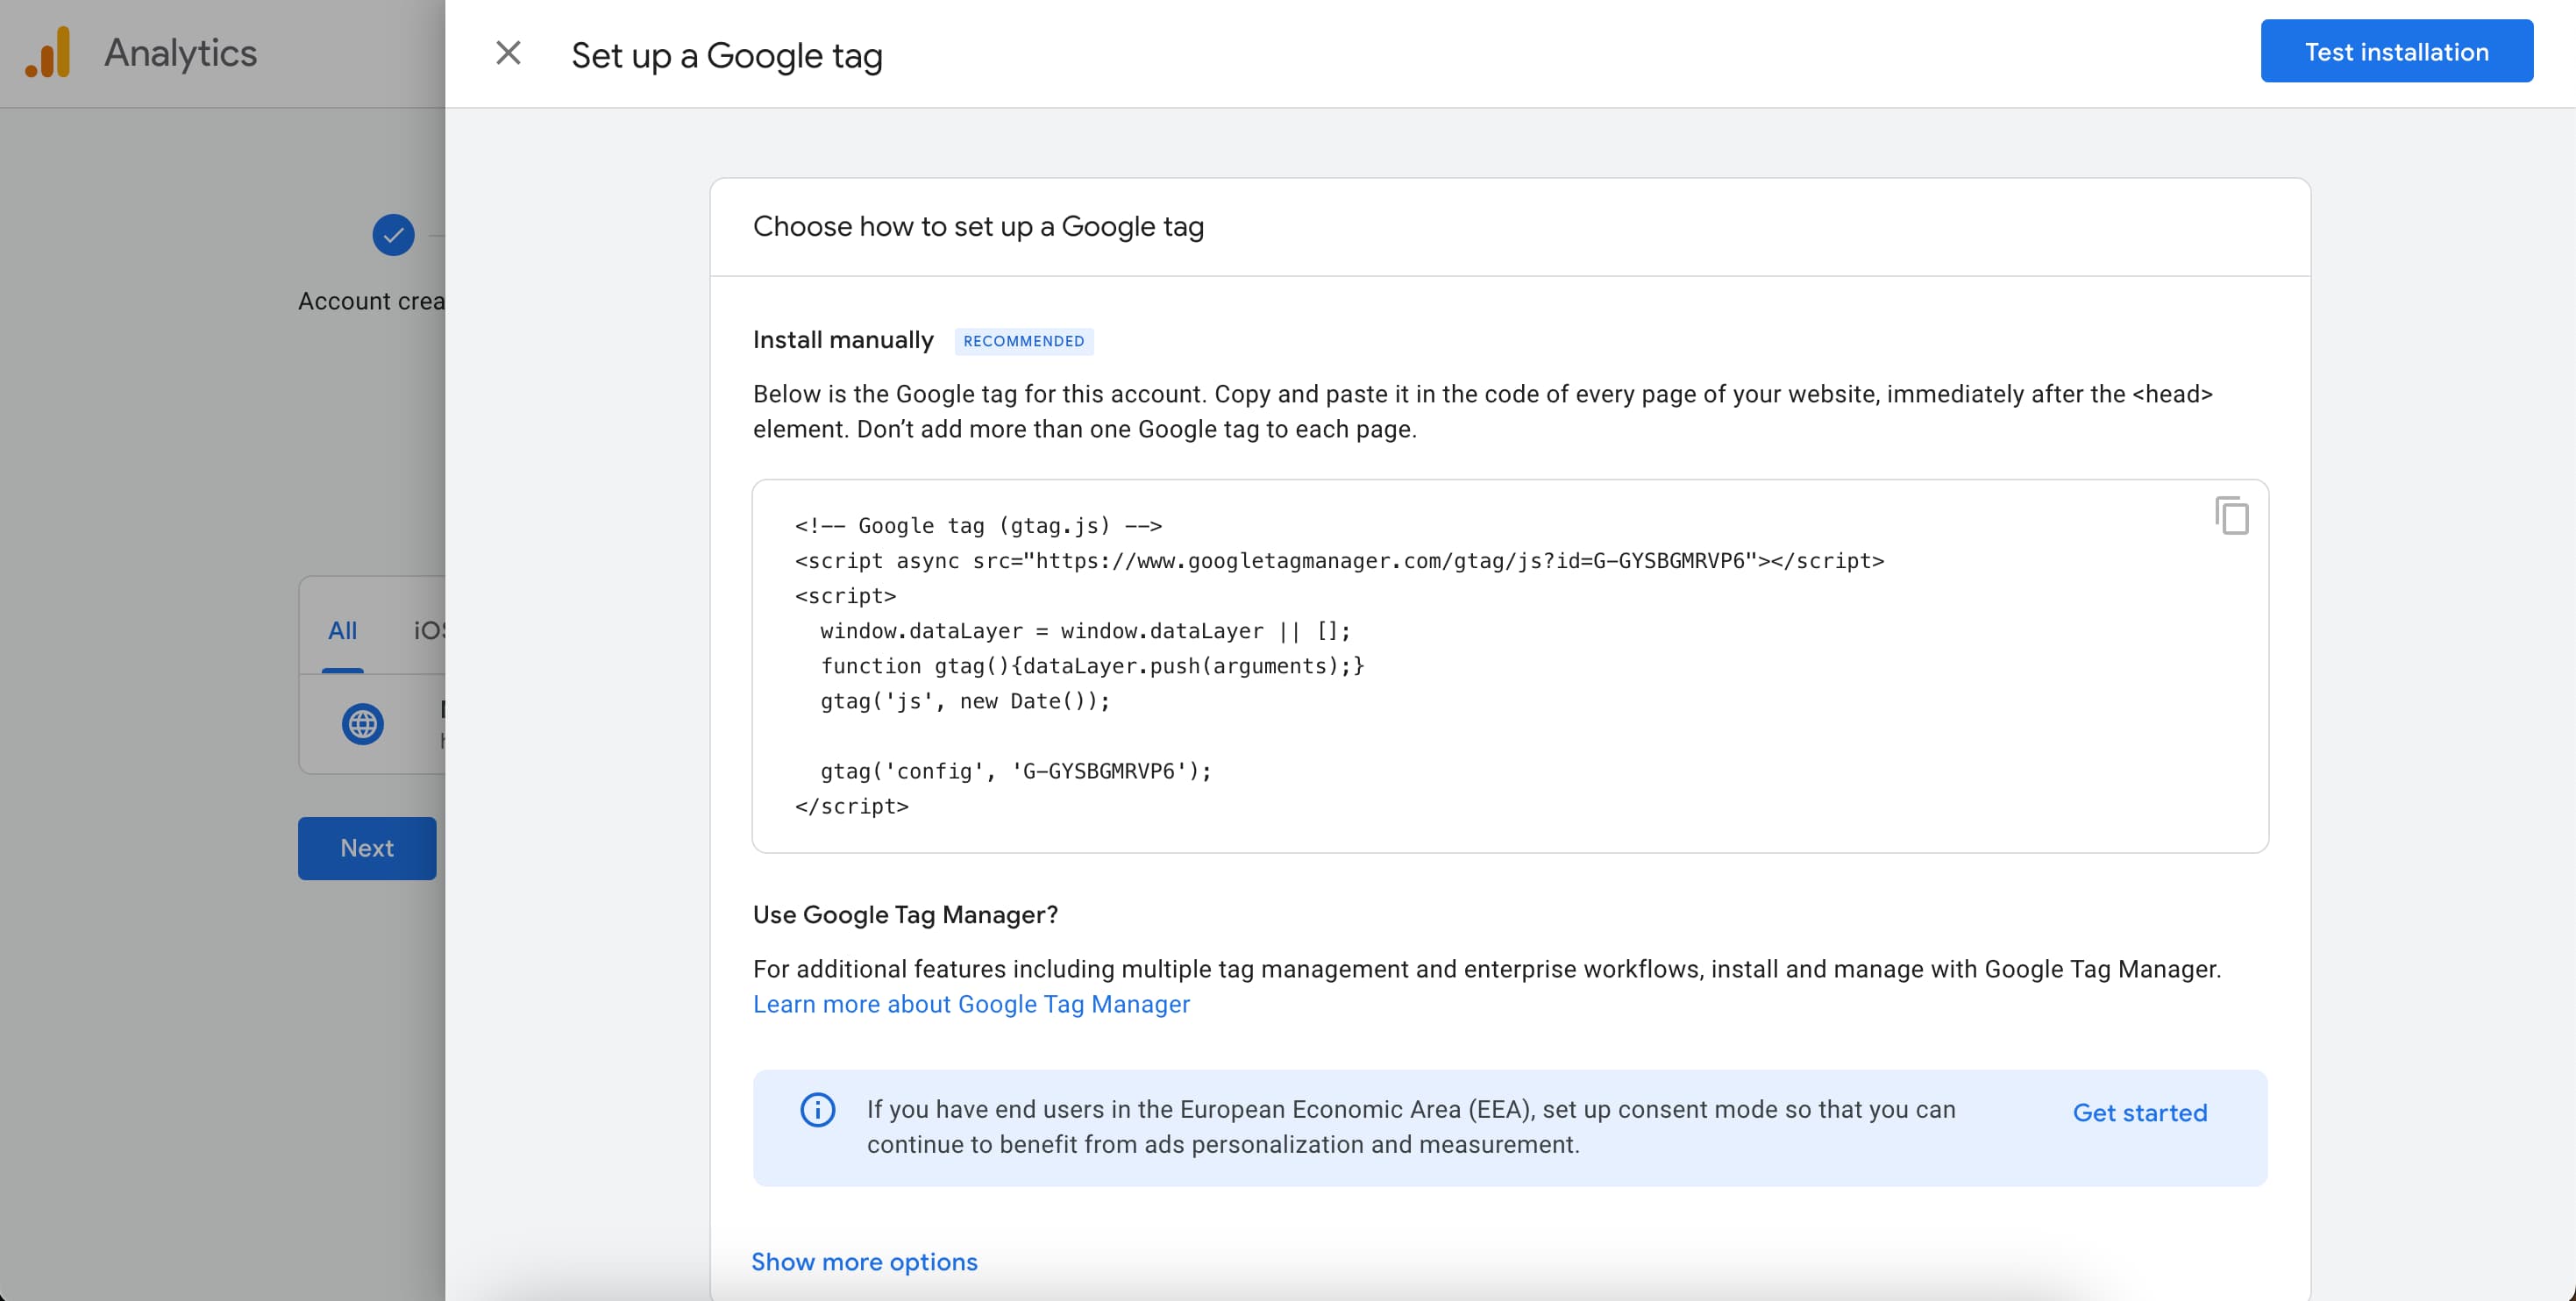Click the RECOMMENDED badge
Image resolution: width=2576 pixels, height=1301 pixels.
point(1023,341)
